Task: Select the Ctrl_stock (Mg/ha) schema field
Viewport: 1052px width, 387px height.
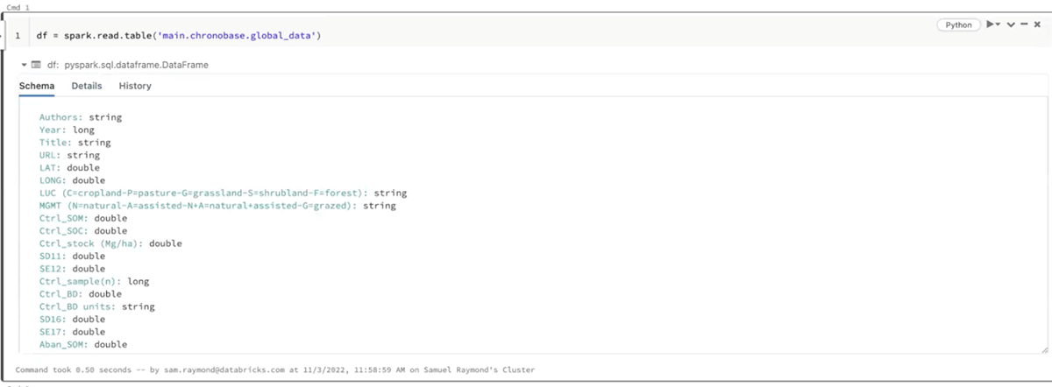Action: [x=91, y=243]
